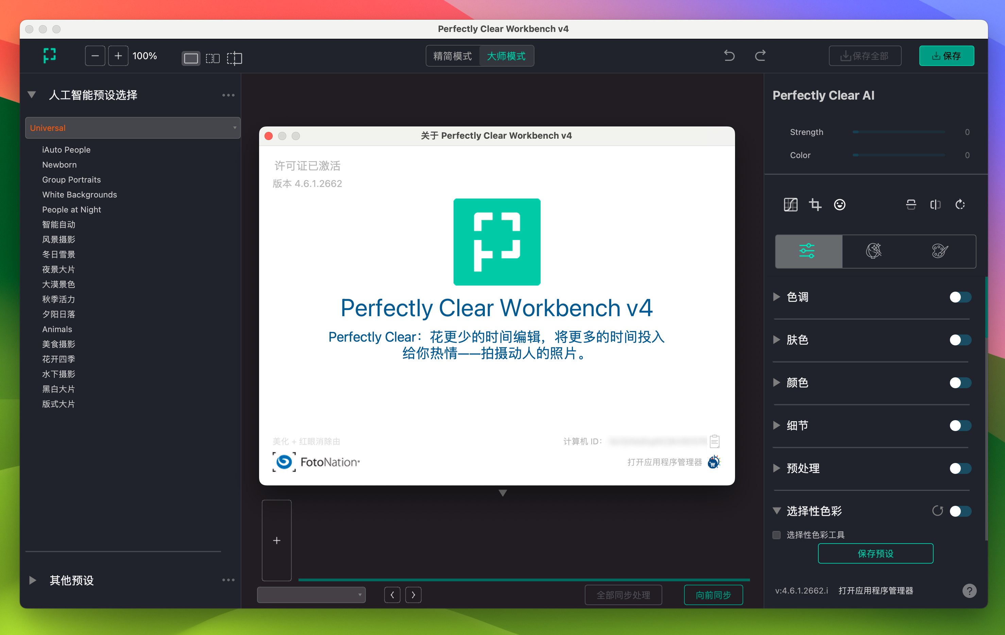The image size is (1005, 635).
Task: Open the Universal preset group dropdown
Action: pos(133,128)
